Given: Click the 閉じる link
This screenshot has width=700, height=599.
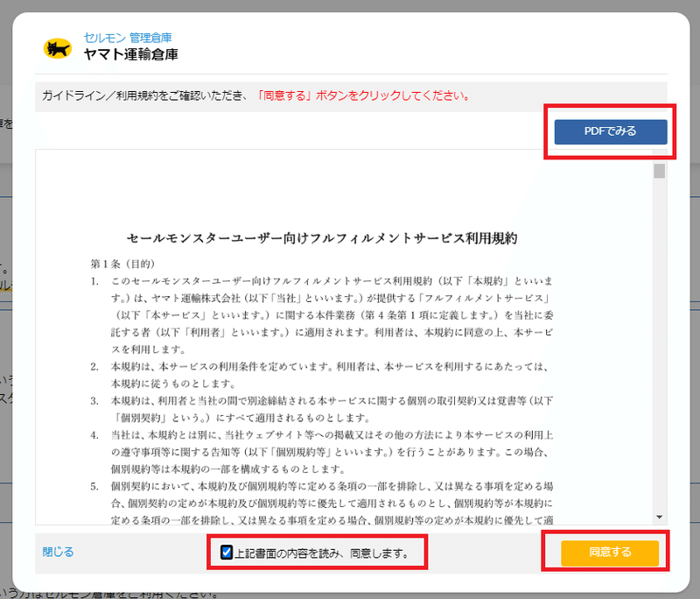Looking at the screenshot, I should pos(58,552).
